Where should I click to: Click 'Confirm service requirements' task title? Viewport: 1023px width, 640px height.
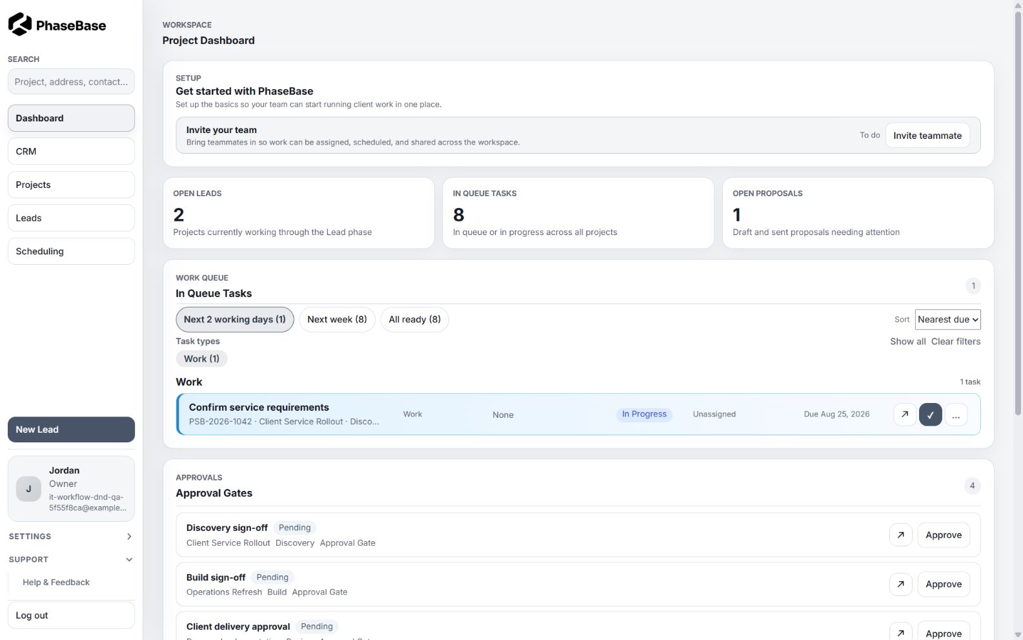[259, 407]
